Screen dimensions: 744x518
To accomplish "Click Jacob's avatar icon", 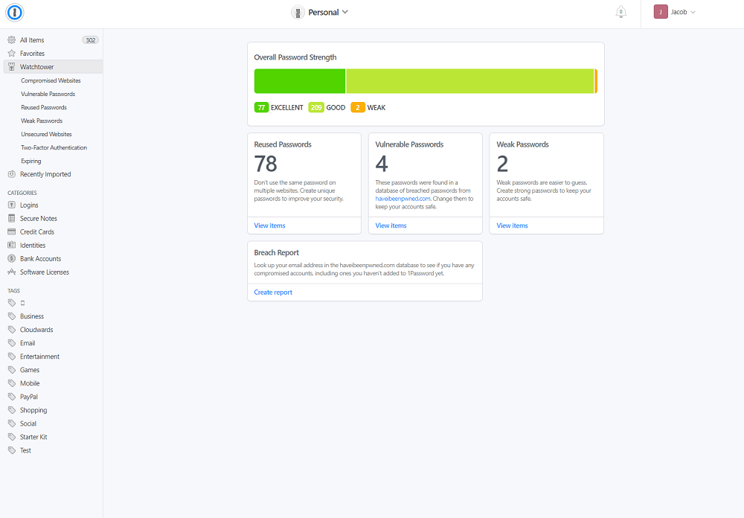I will coord(661,12).
